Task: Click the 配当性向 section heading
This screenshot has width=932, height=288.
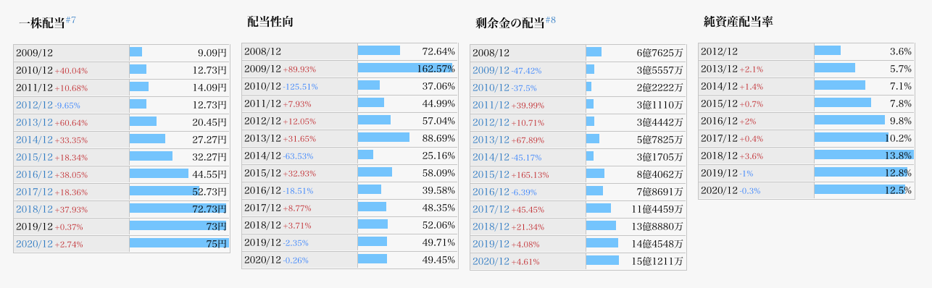Action: point(270,21)
